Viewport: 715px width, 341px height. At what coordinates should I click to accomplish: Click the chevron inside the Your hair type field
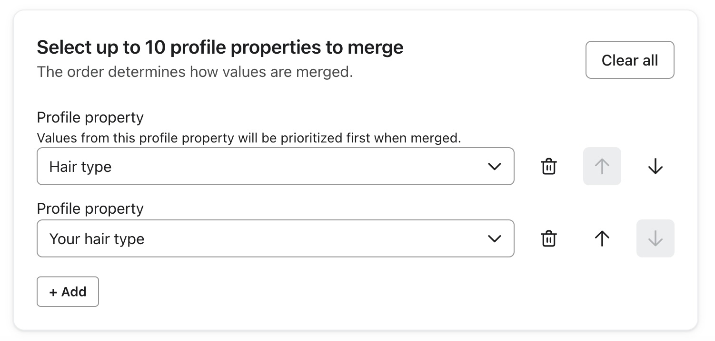(x=495, y=238)
